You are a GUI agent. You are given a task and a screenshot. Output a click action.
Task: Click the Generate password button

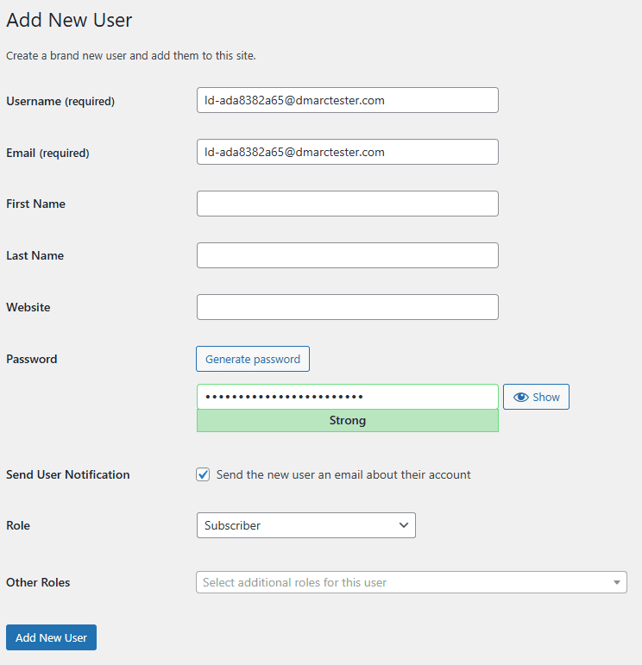pyautogui.click(x=253, y=359)
